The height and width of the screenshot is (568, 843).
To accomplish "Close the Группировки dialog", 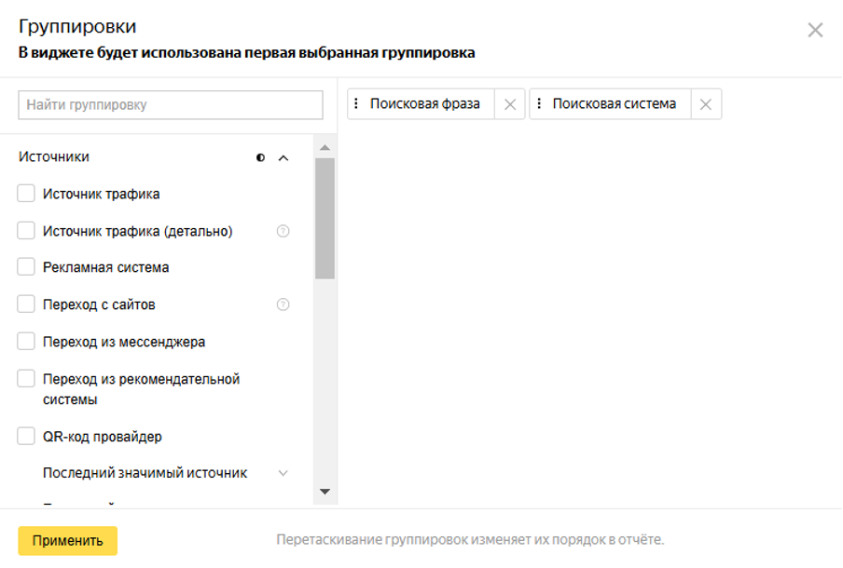I will point(815,30).
